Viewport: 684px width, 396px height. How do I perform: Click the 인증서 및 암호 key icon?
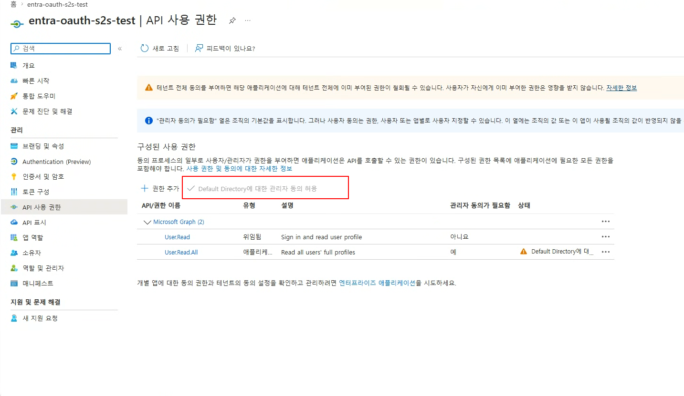coord(14,176)
